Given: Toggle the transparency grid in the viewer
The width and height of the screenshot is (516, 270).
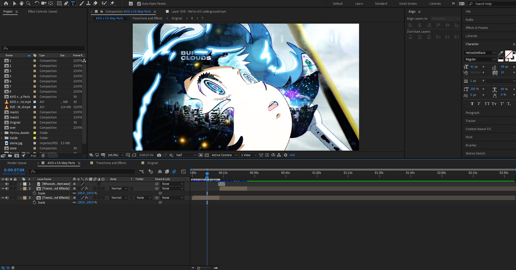Looking at the screenshot, I should [x=206, y=155].
